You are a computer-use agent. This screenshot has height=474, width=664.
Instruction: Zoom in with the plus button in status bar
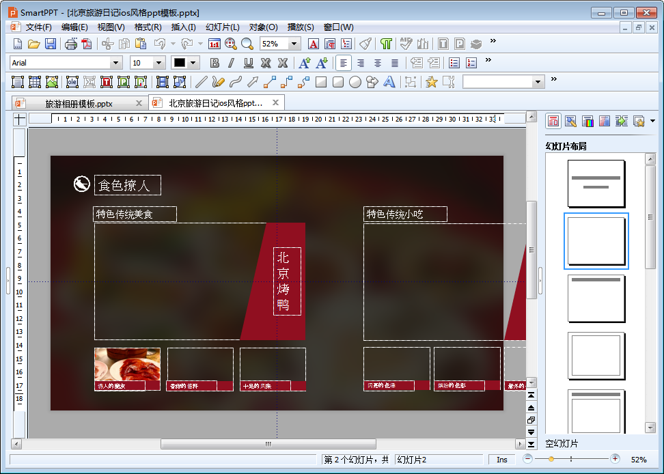click(x=615, y=459)
